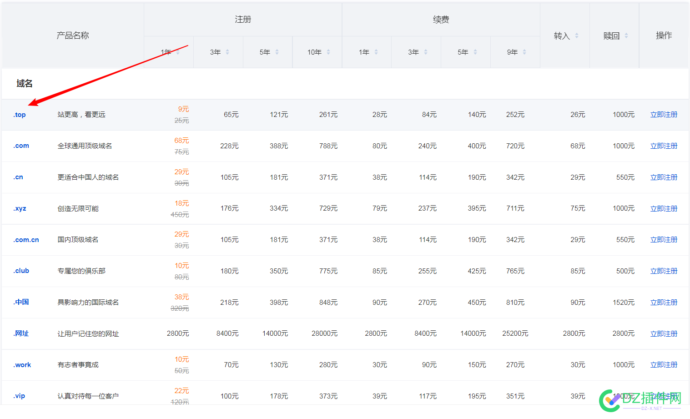Select the description 让用户记住您的网址
Screen dimensions: 690x419
88,334
